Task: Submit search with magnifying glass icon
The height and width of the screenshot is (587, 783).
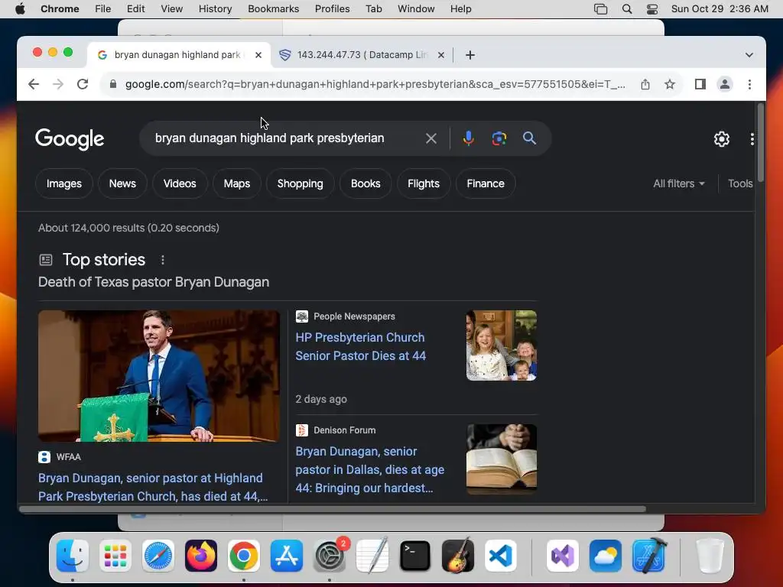Action: pyautogui.click(x=529, y=138)
